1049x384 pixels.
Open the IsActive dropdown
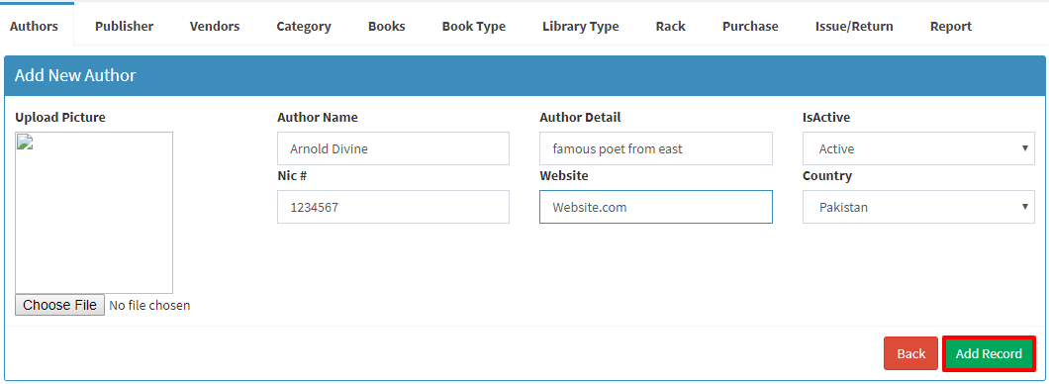(918, 148)
